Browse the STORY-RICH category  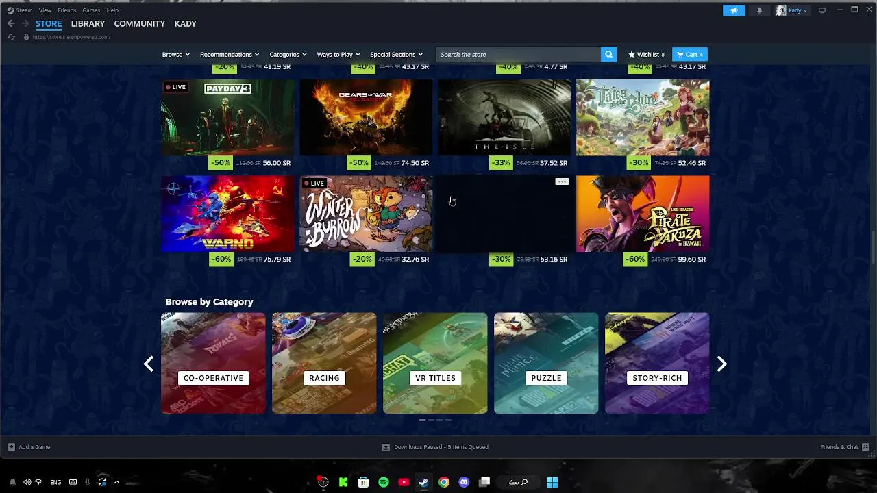click(657, 364)
